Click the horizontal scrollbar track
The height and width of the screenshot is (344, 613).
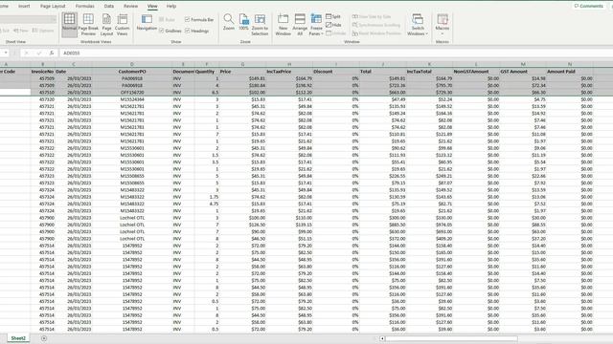tap(451, 338)
